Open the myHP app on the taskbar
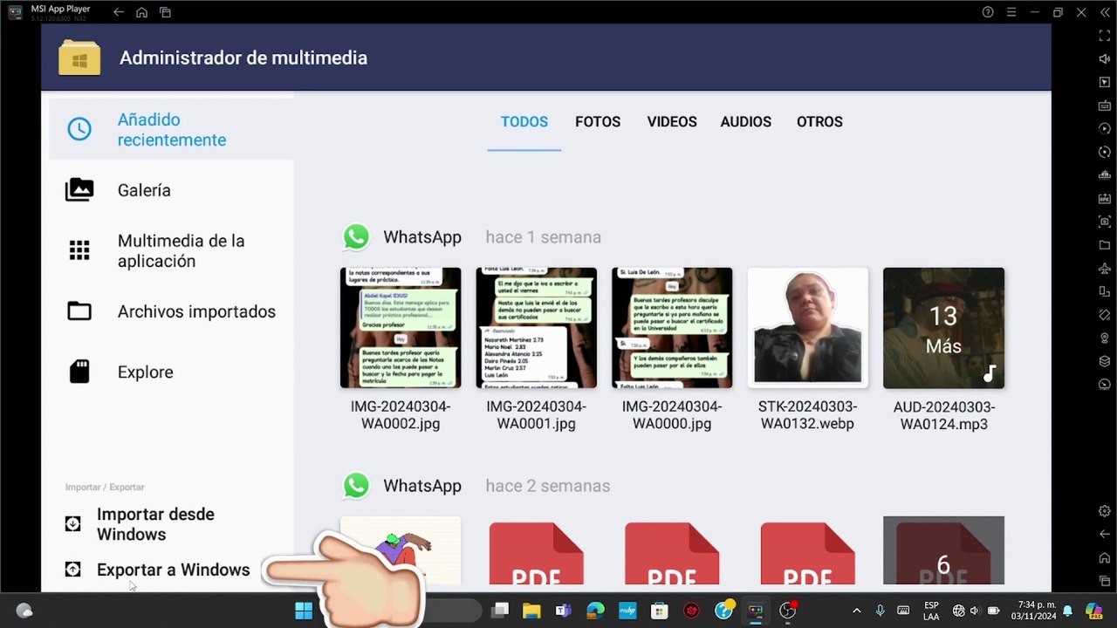The image size is (1117, 628). [x=627, y=611]
